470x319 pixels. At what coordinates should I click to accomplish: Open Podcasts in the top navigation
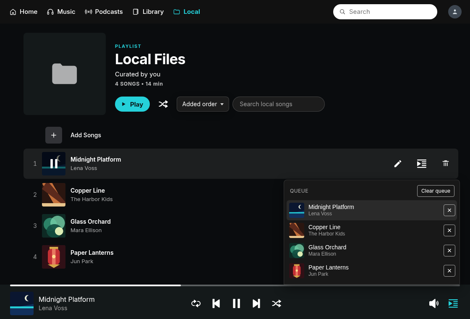[x=104, y=12]
